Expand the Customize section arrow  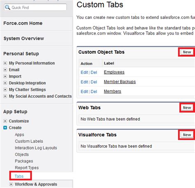coord(5,121)
